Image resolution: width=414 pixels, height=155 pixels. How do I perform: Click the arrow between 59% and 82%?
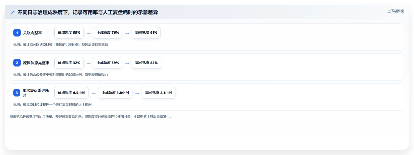point(127,63)
